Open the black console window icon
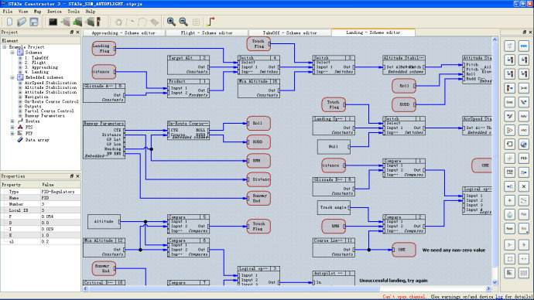This screenshot has height=300, width=534. 53,22
